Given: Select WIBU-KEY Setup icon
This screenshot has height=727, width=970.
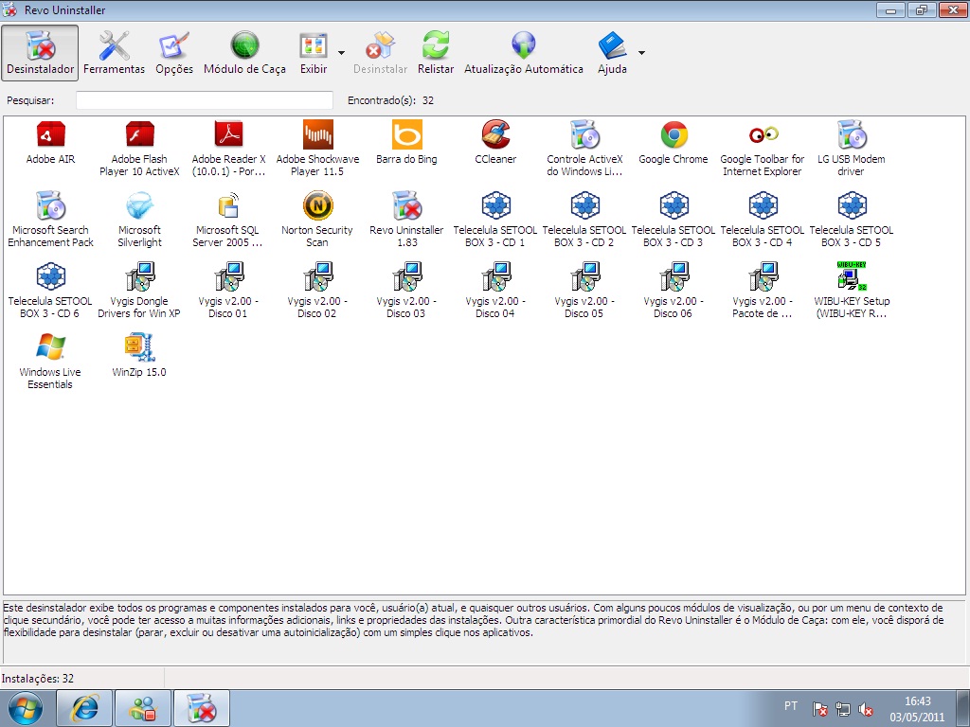Looking at the screenshot, I should (x=852, y=292).
